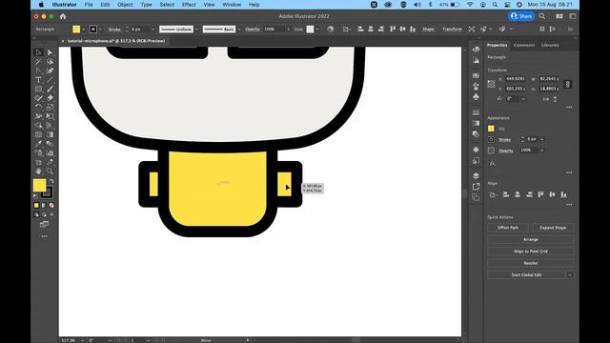Screen dimensions: 610x343
Task: Select the Direct Selection tool
Action: (x=51, y=52)
